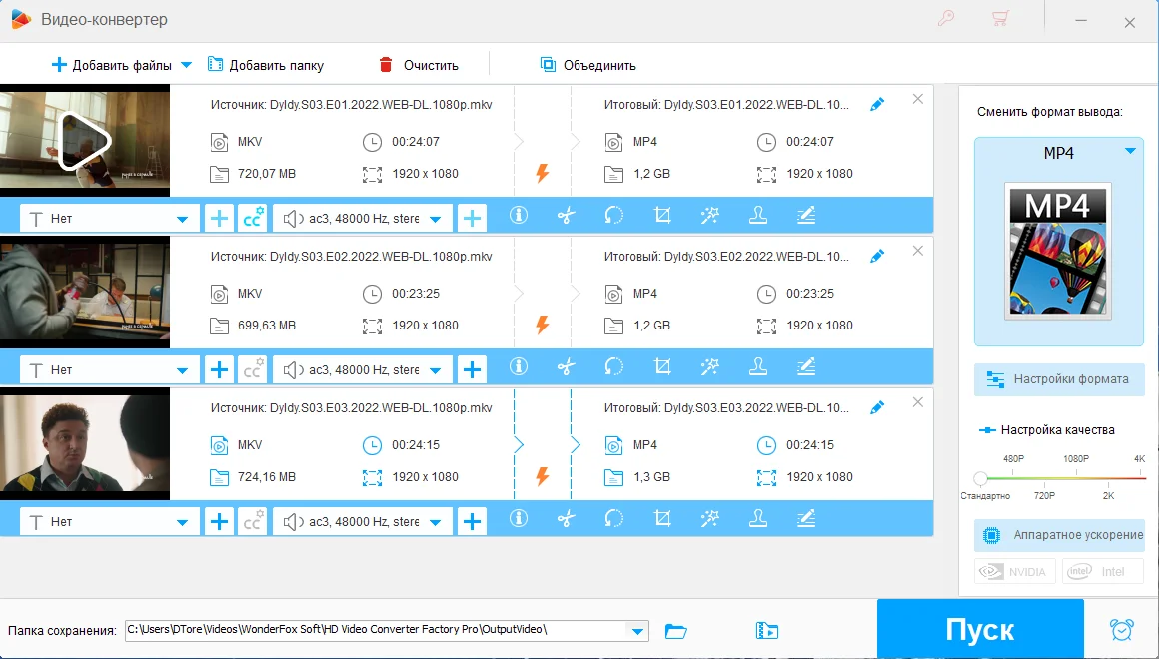Open the metadata editor icon for E03
This screenshot has height=659, width=1159.
pos(806,518)
